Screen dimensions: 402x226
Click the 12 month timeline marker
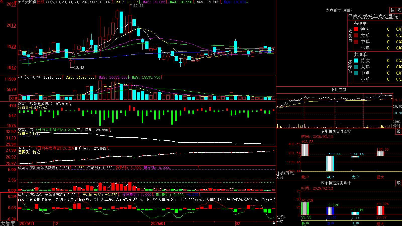click(x=56, y=223)
